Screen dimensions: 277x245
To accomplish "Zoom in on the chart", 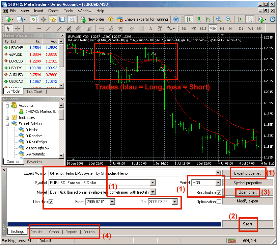I will pos(219,19).
